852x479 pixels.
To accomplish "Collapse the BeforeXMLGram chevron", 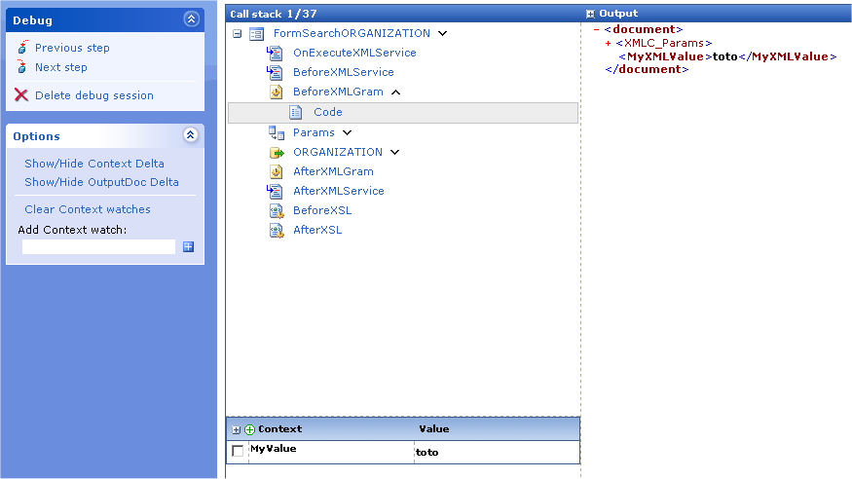I will pos(395,92).
